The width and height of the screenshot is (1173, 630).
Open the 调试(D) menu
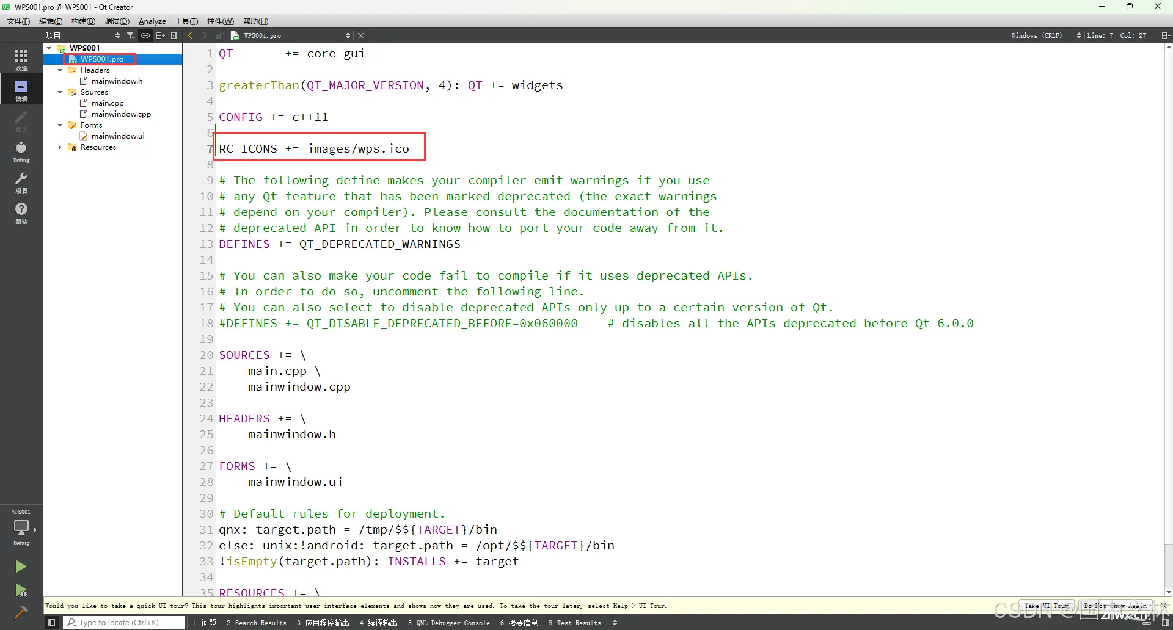click(x=117, y=21)
